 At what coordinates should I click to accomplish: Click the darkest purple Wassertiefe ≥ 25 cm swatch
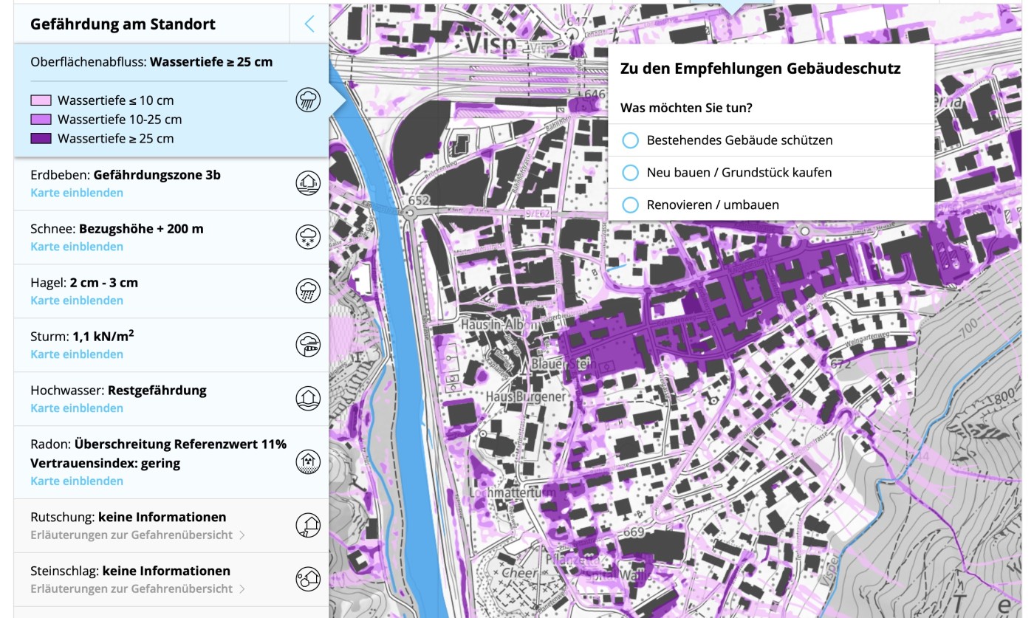[41, 139]
